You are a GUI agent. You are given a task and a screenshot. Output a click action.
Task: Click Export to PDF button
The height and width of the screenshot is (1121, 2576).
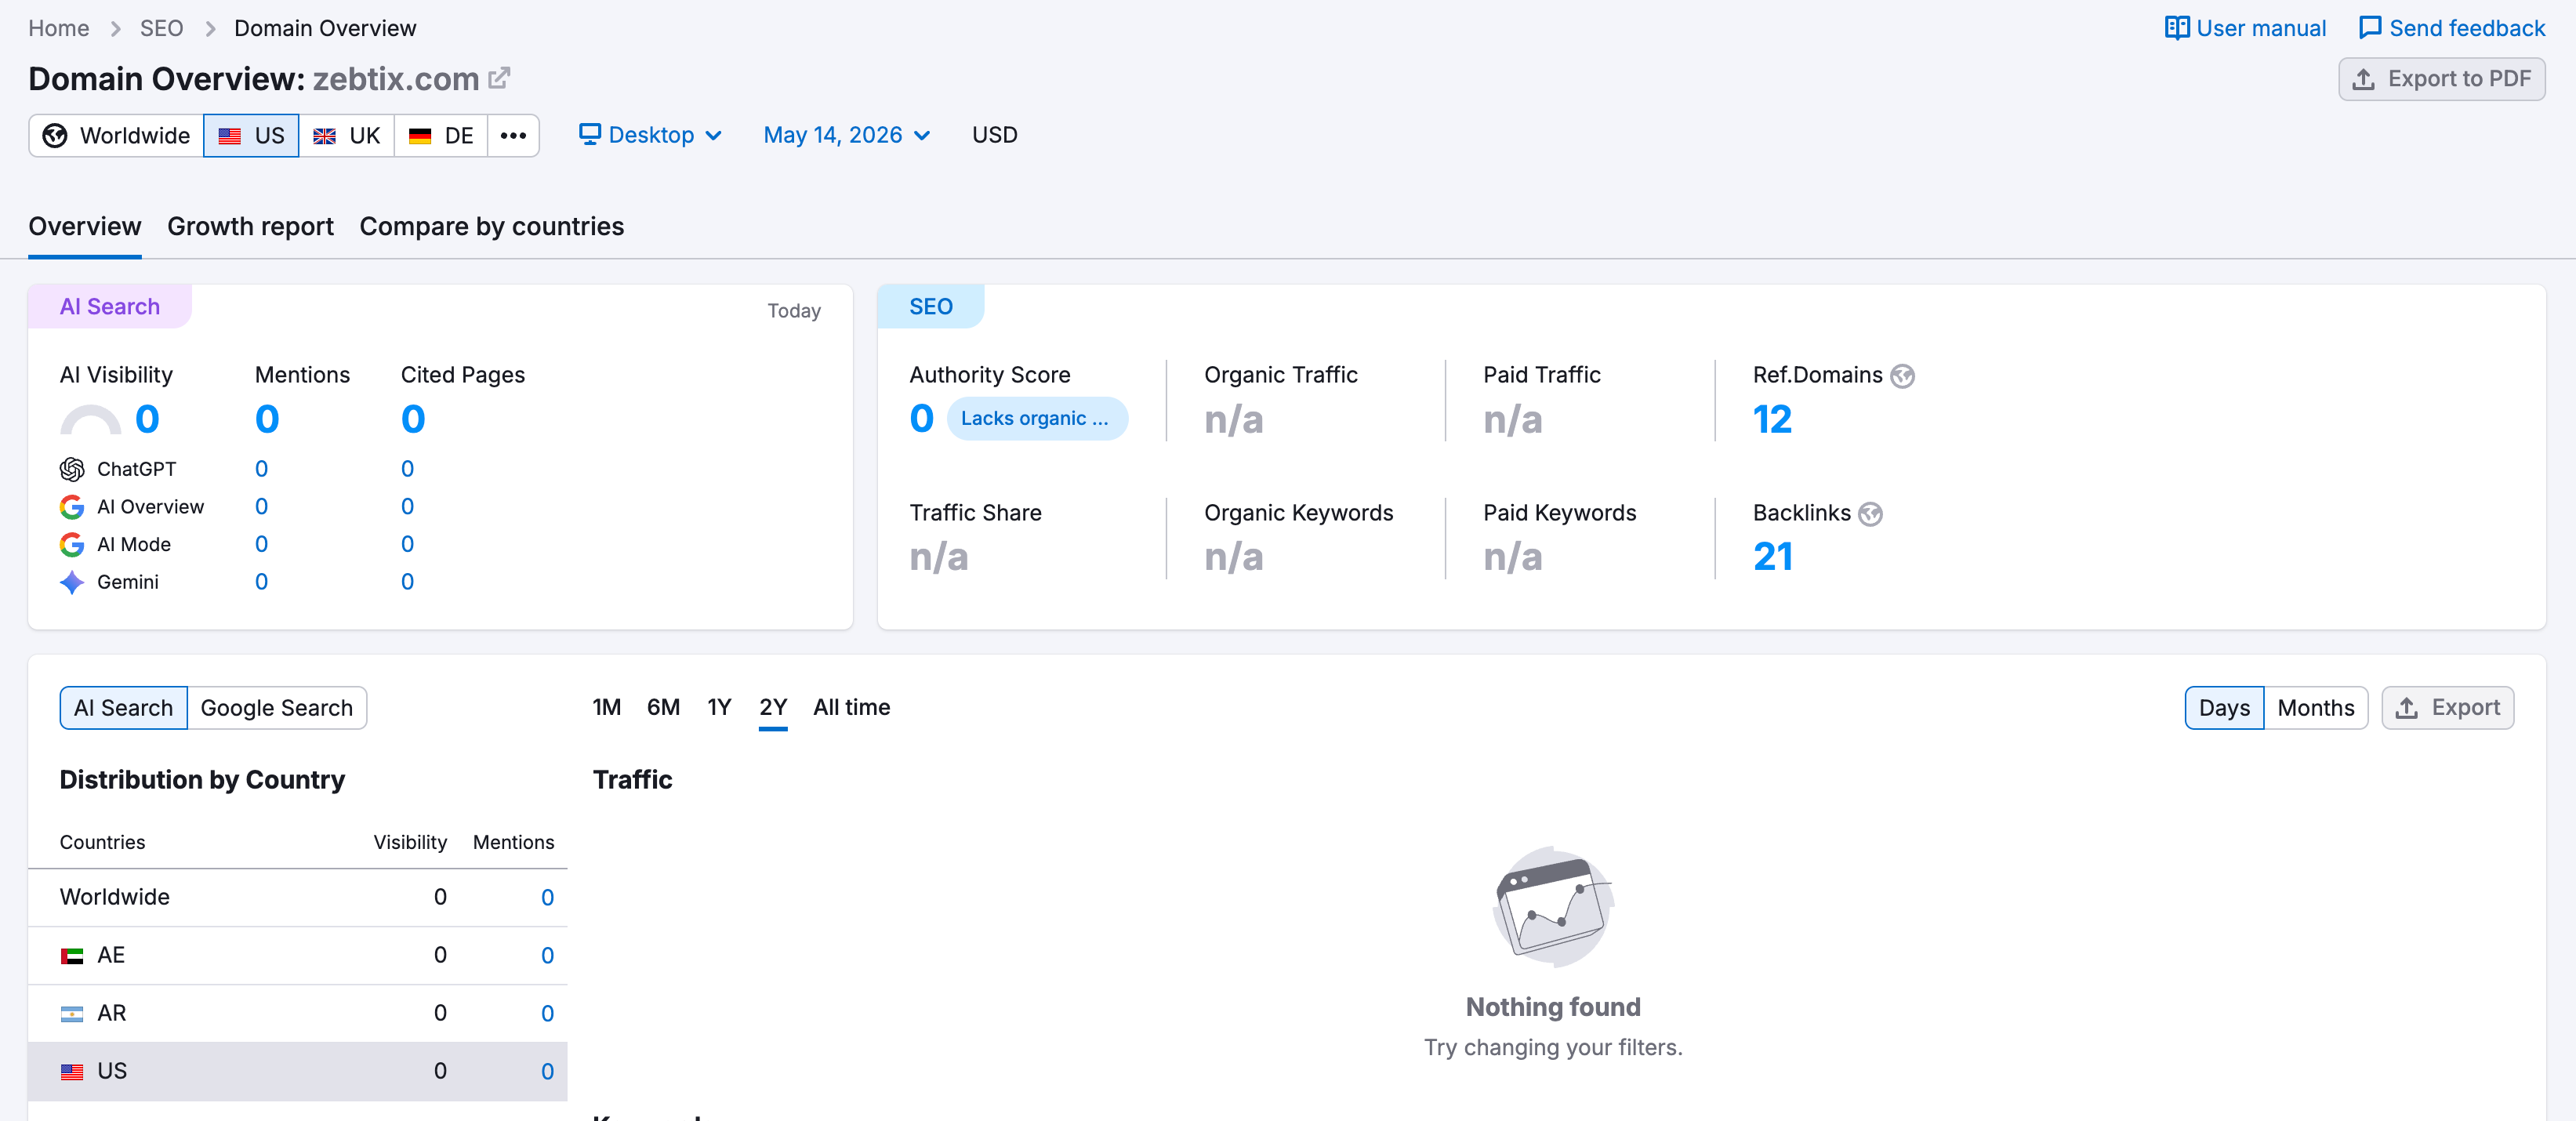click(x=2441, y=79)
